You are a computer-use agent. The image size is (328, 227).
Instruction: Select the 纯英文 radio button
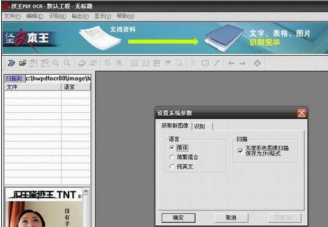[x=172, y=167]
